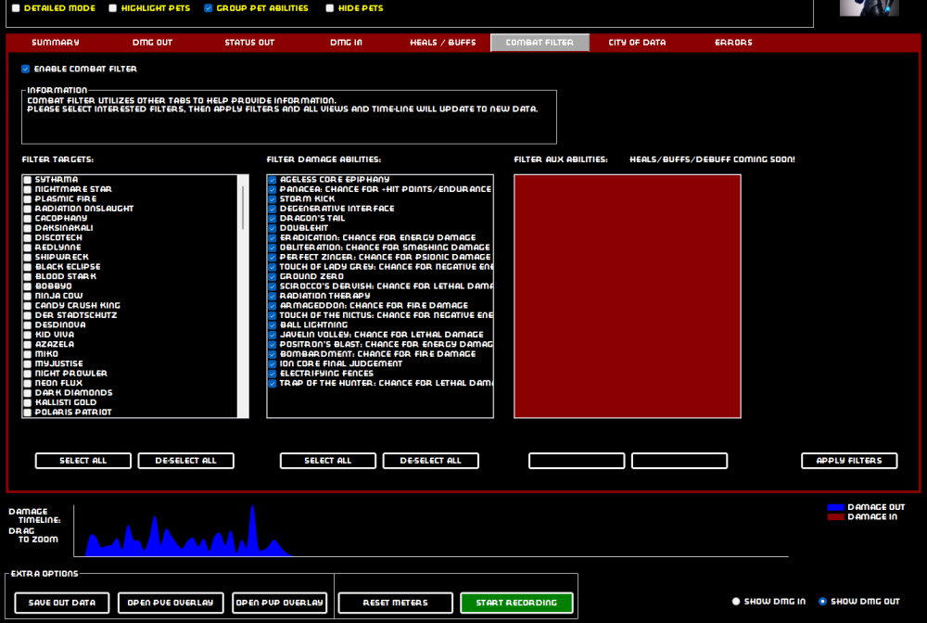Toggle the Highlight Pets checkbox

[113, 8]
